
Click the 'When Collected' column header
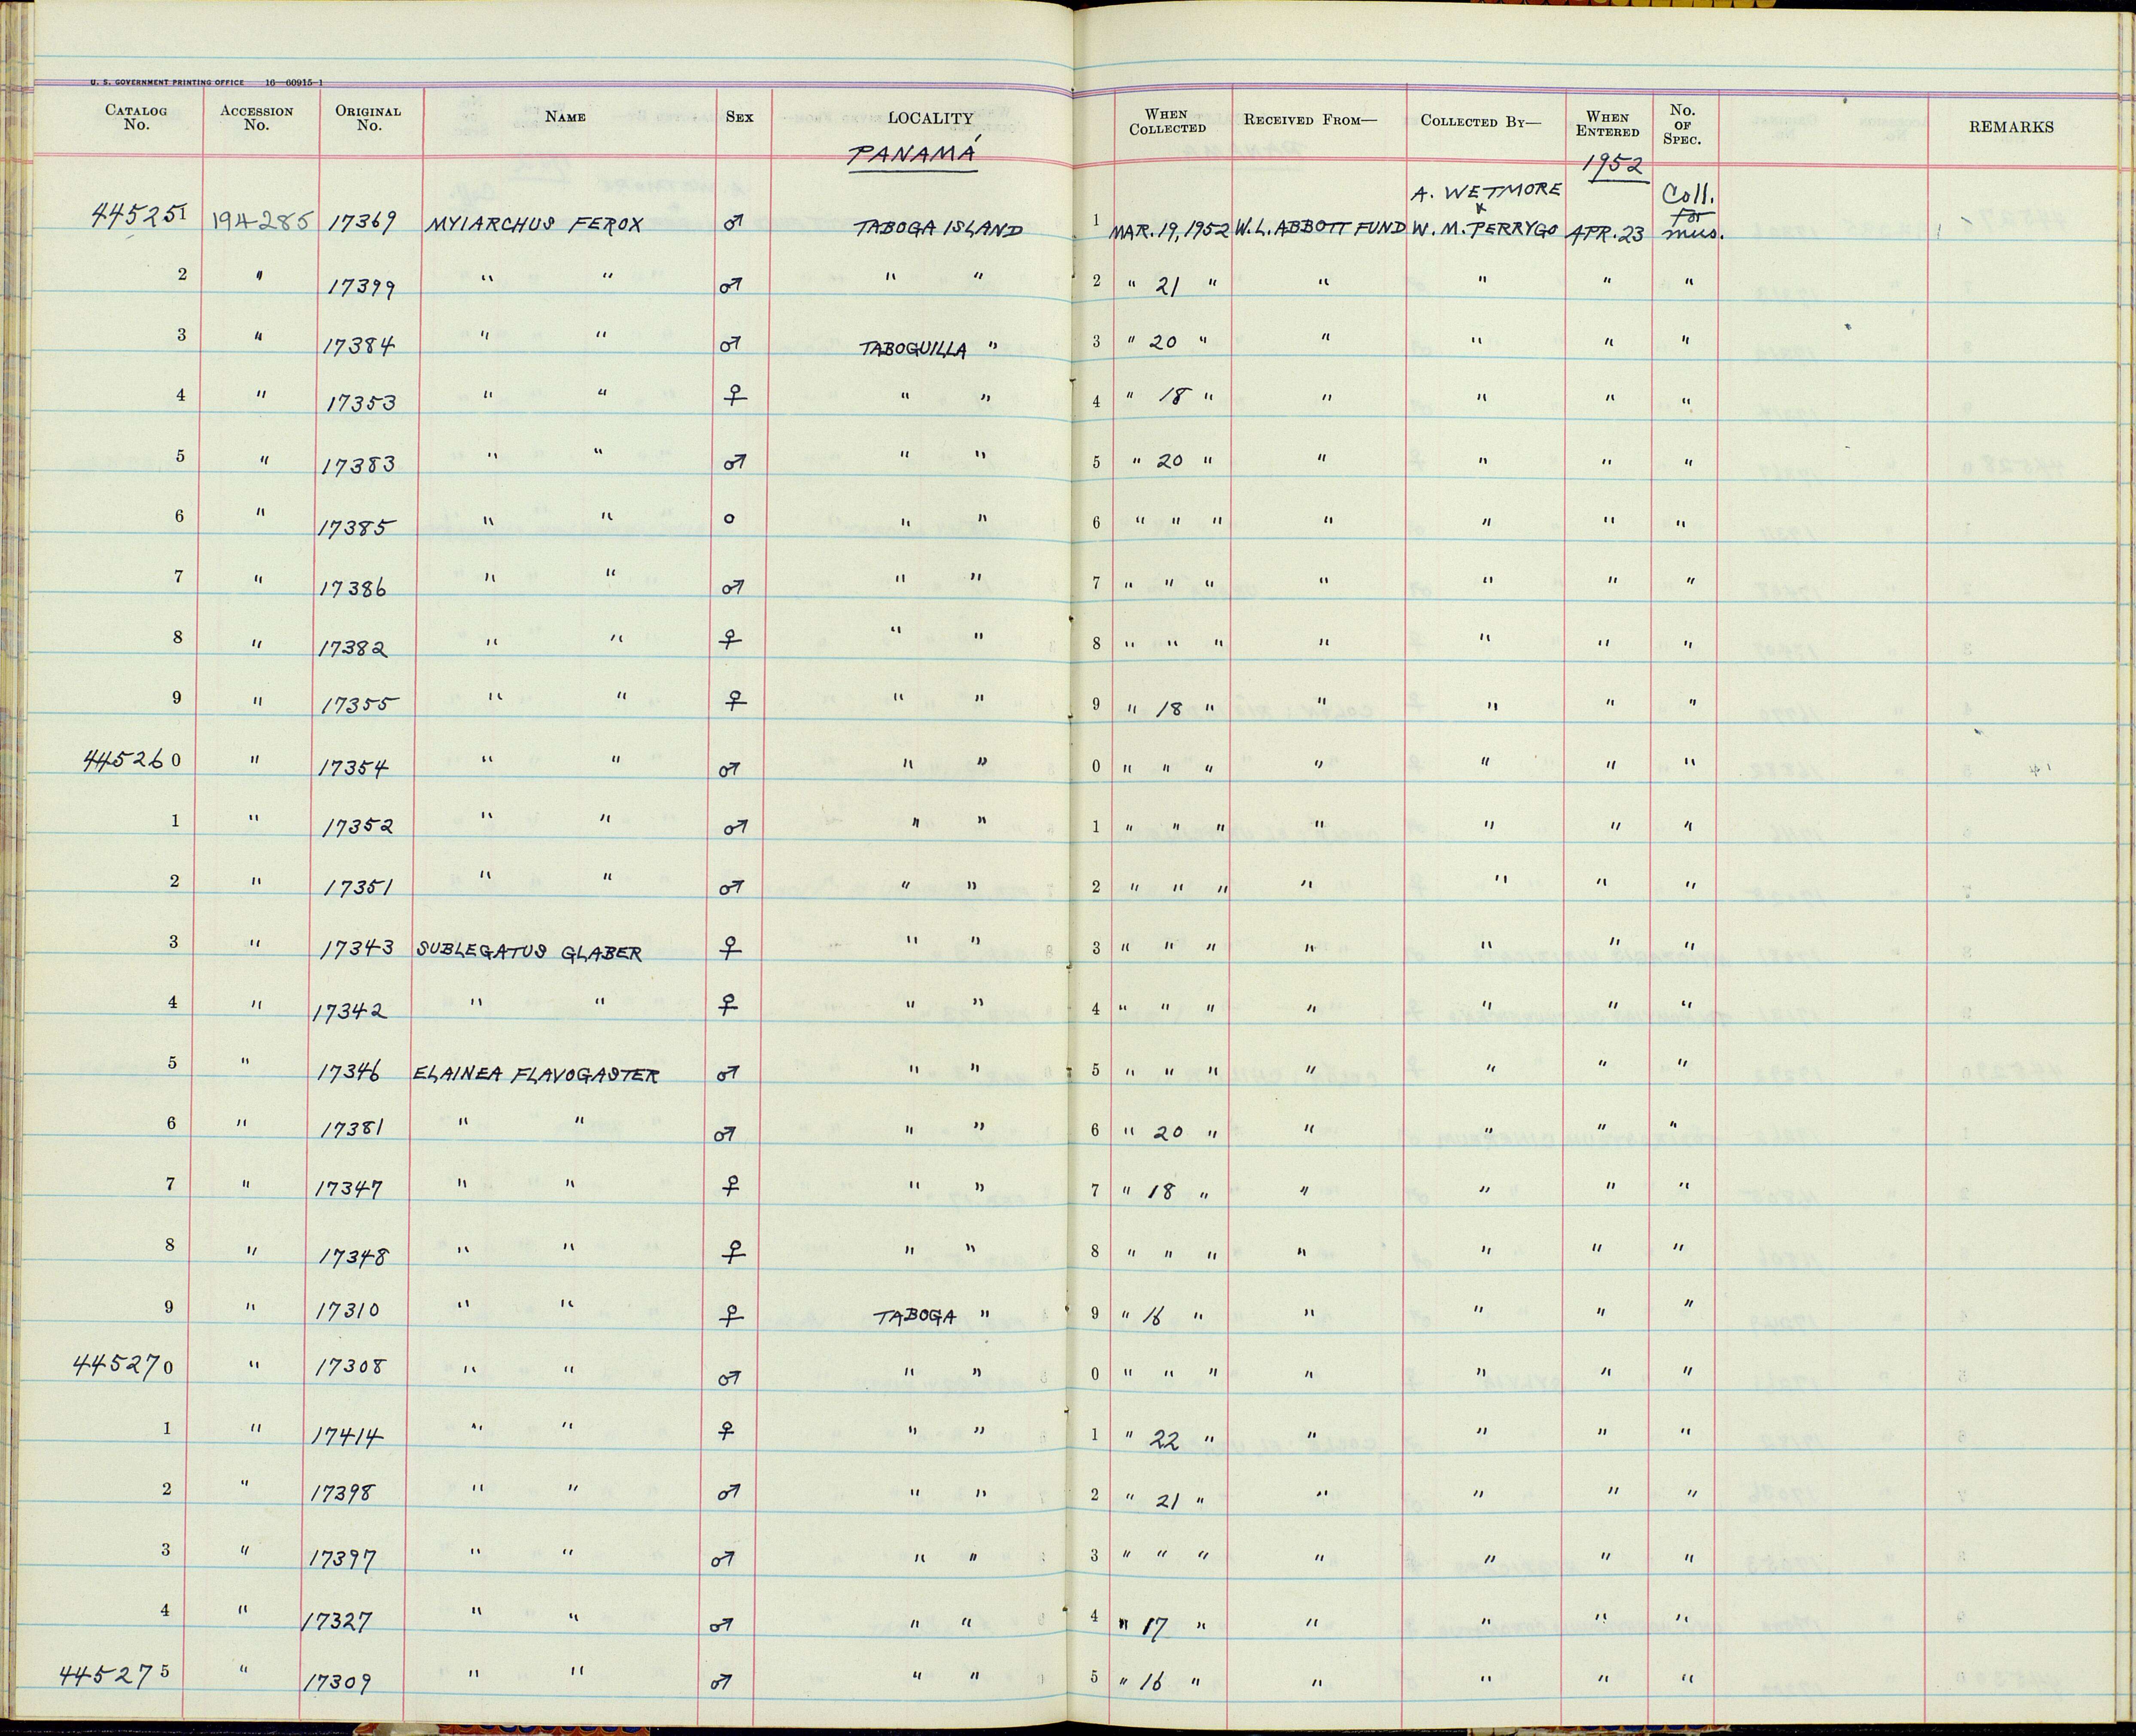(x=1167, y=122)
